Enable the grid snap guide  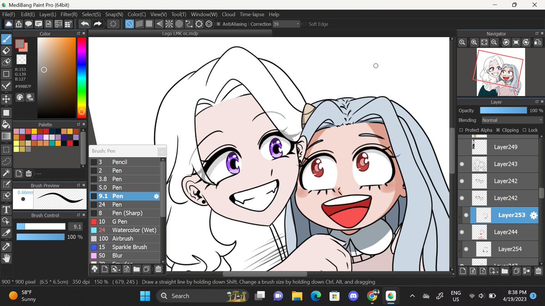[x=149, y=24]
